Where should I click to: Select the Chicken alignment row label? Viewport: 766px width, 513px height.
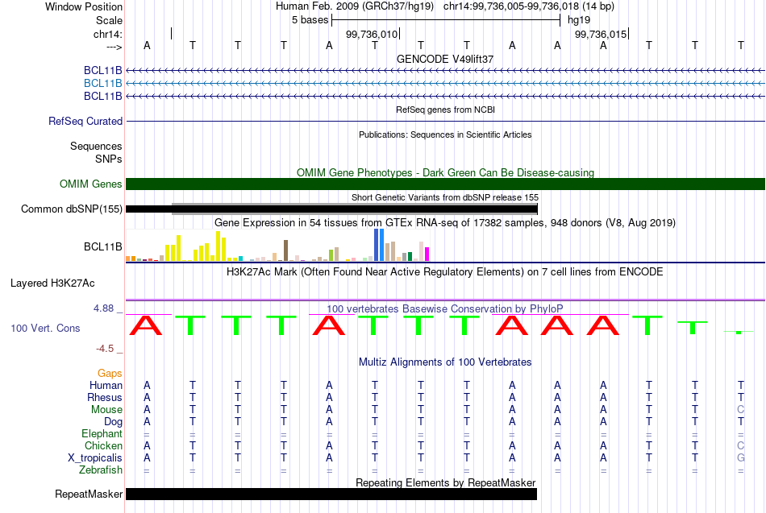(103, 445)
